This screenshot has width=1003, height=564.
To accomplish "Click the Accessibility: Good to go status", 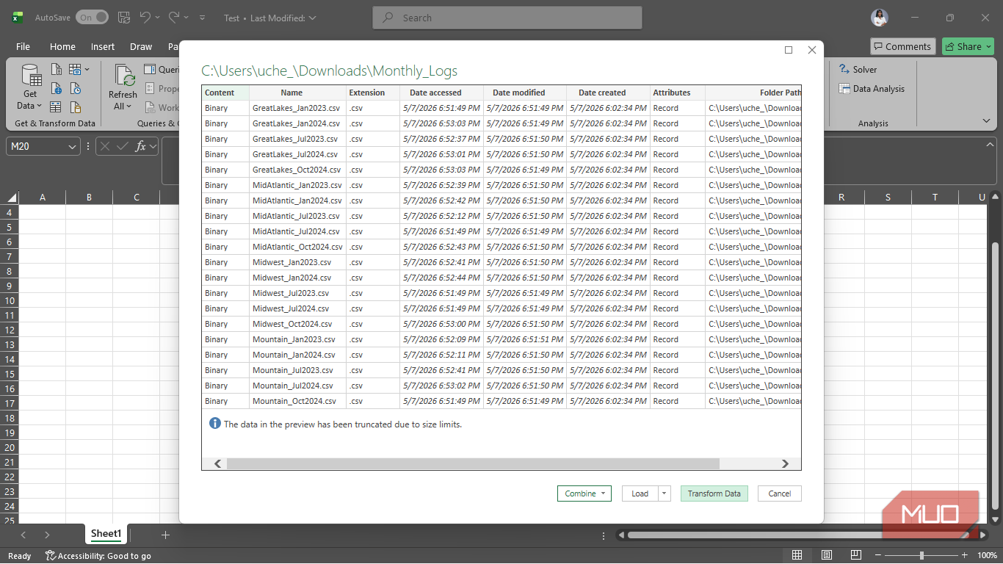I will point(98,556).
